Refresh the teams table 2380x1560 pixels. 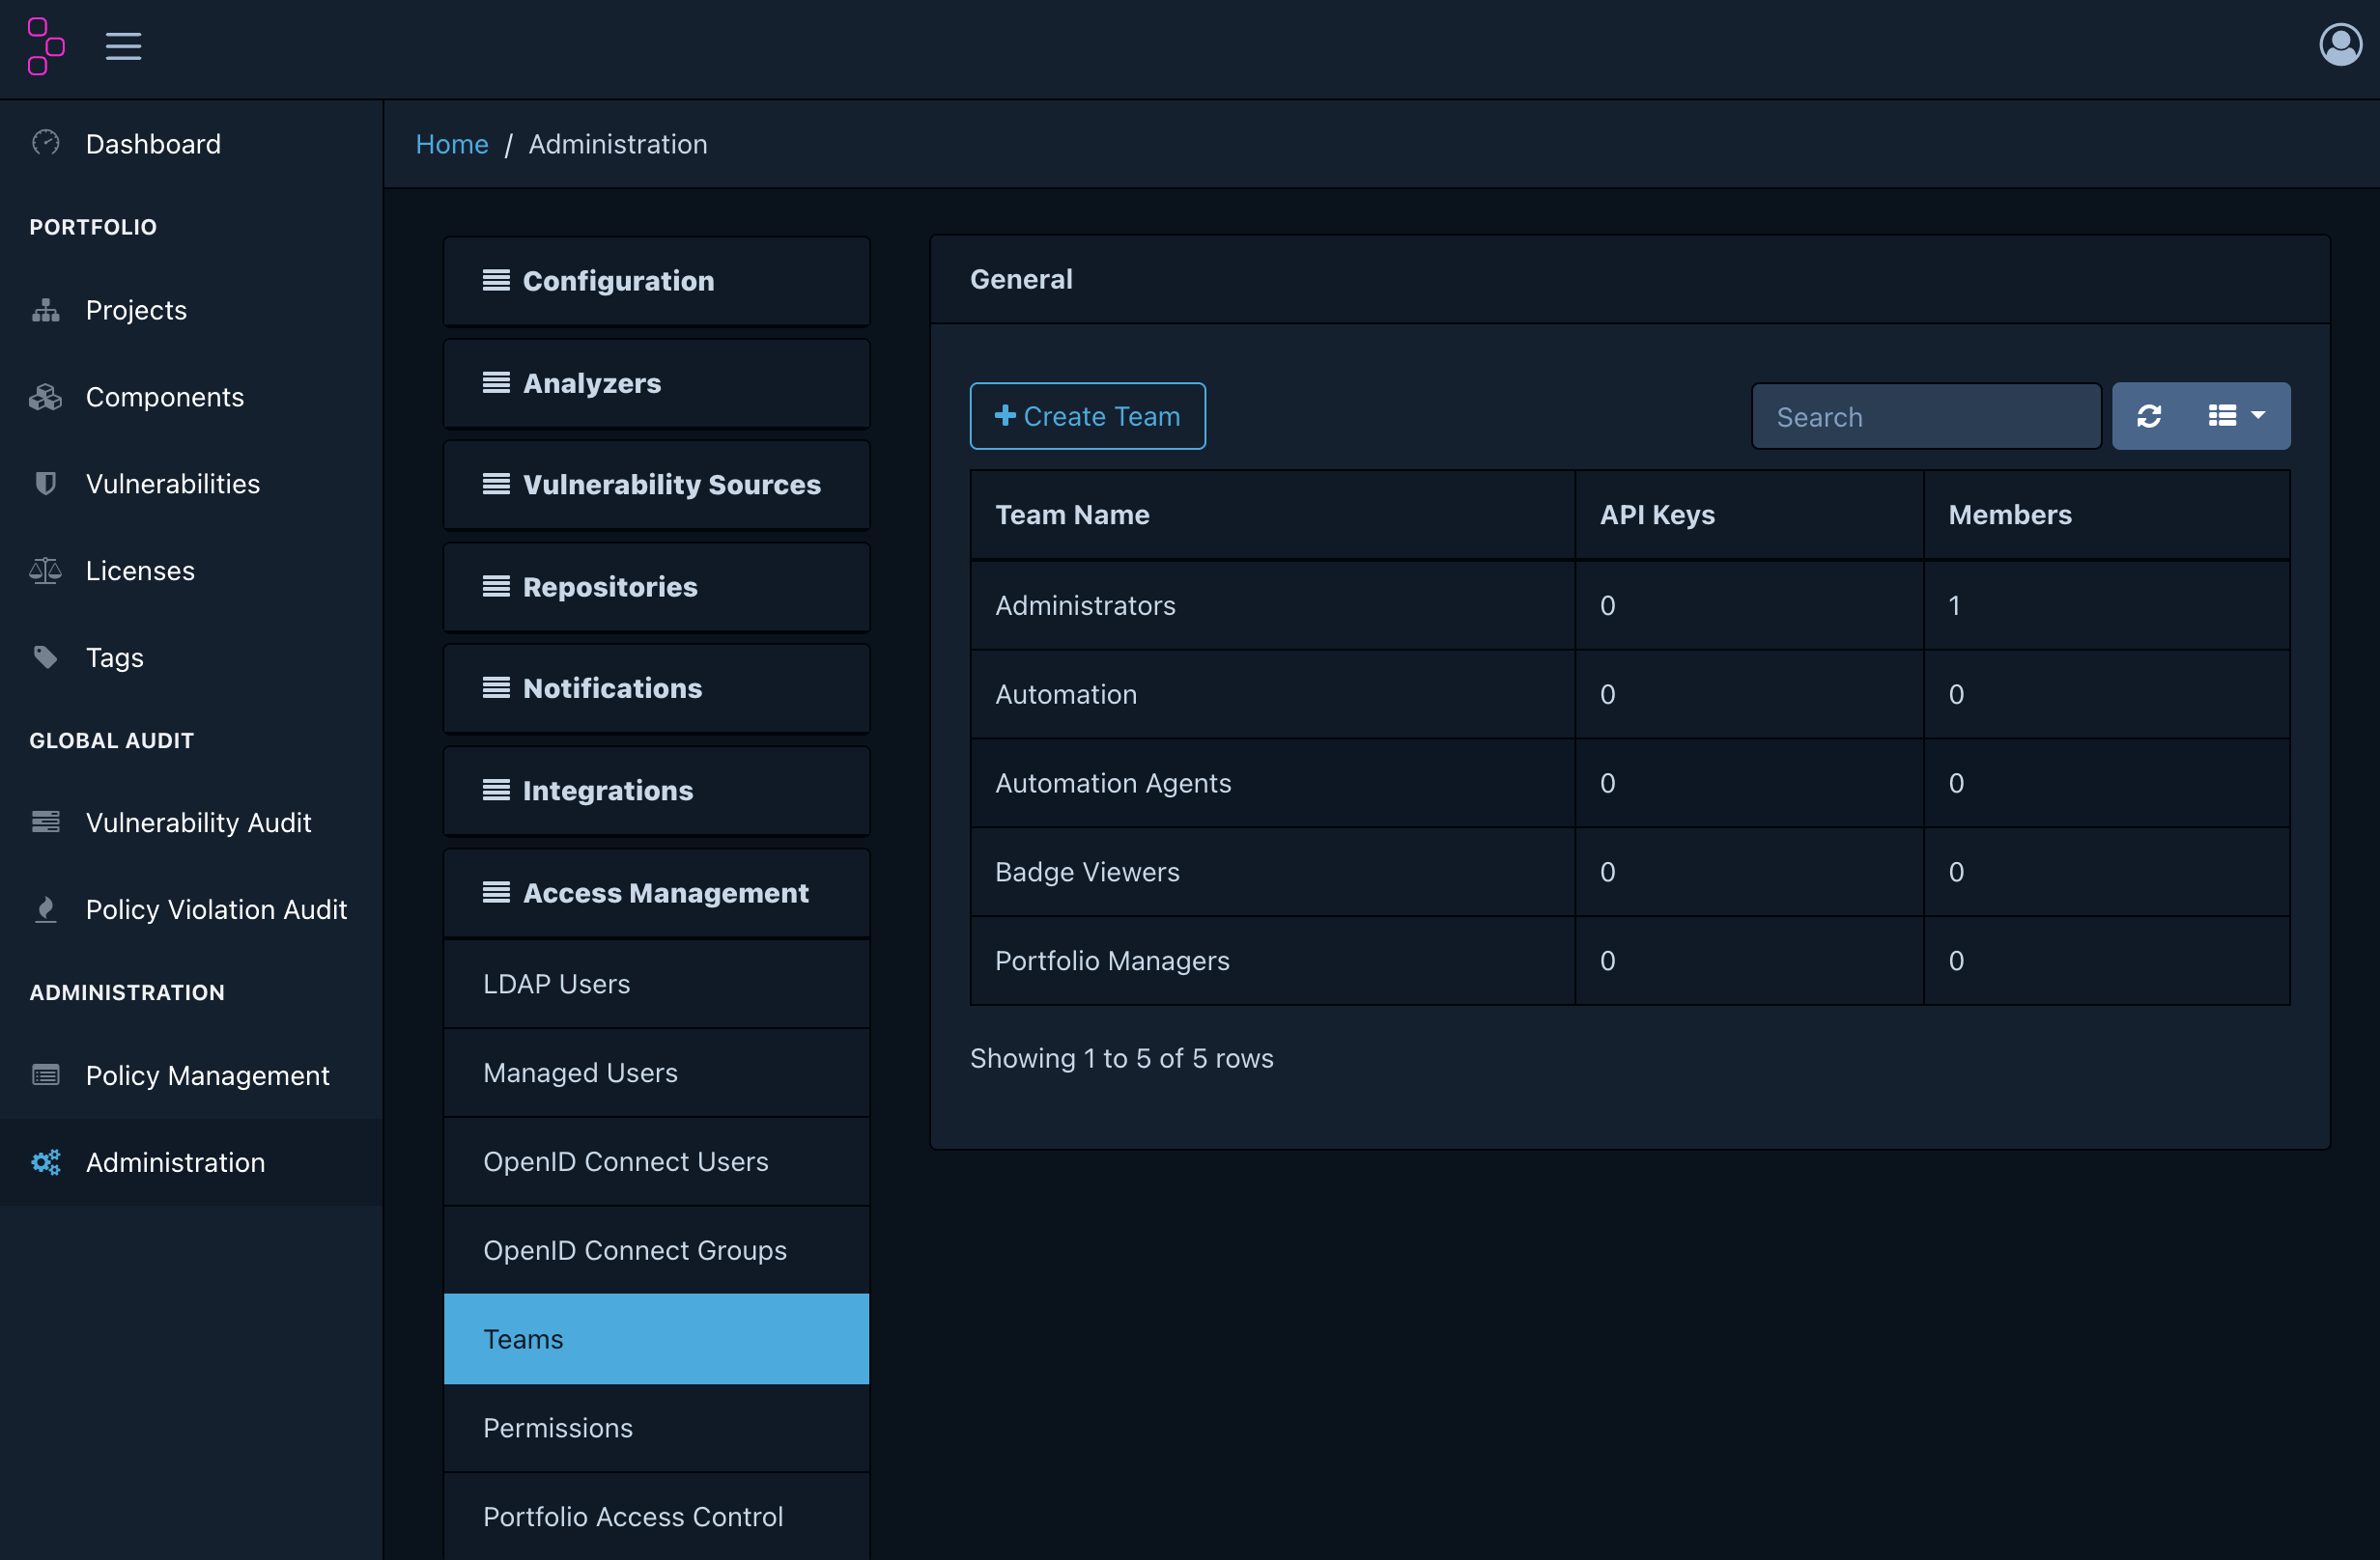tap(2149, 416)
